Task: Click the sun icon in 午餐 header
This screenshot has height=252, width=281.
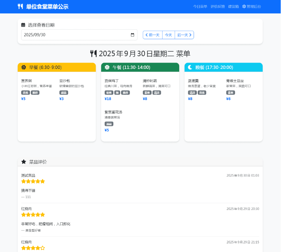Action: [107, 67]
